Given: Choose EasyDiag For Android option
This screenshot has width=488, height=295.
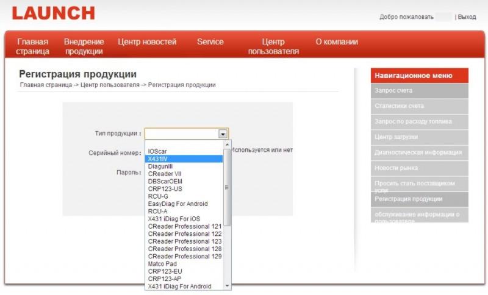Looking at the screenshot, I should [x=184, y=204].
